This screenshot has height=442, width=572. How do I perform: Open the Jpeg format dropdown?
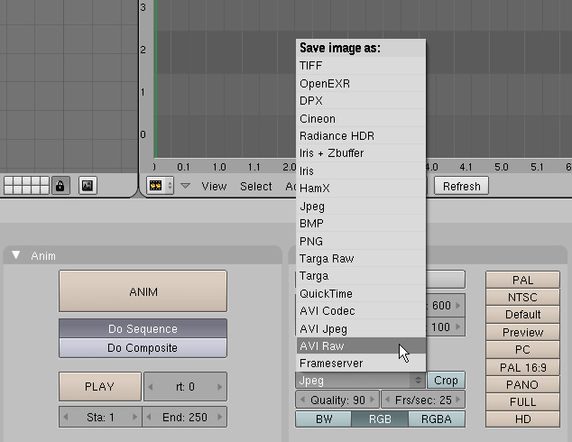tap(360, 381)
